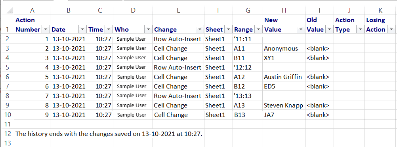Select column F header
Screen dimensions: 397x147
[x=218, y=10]
